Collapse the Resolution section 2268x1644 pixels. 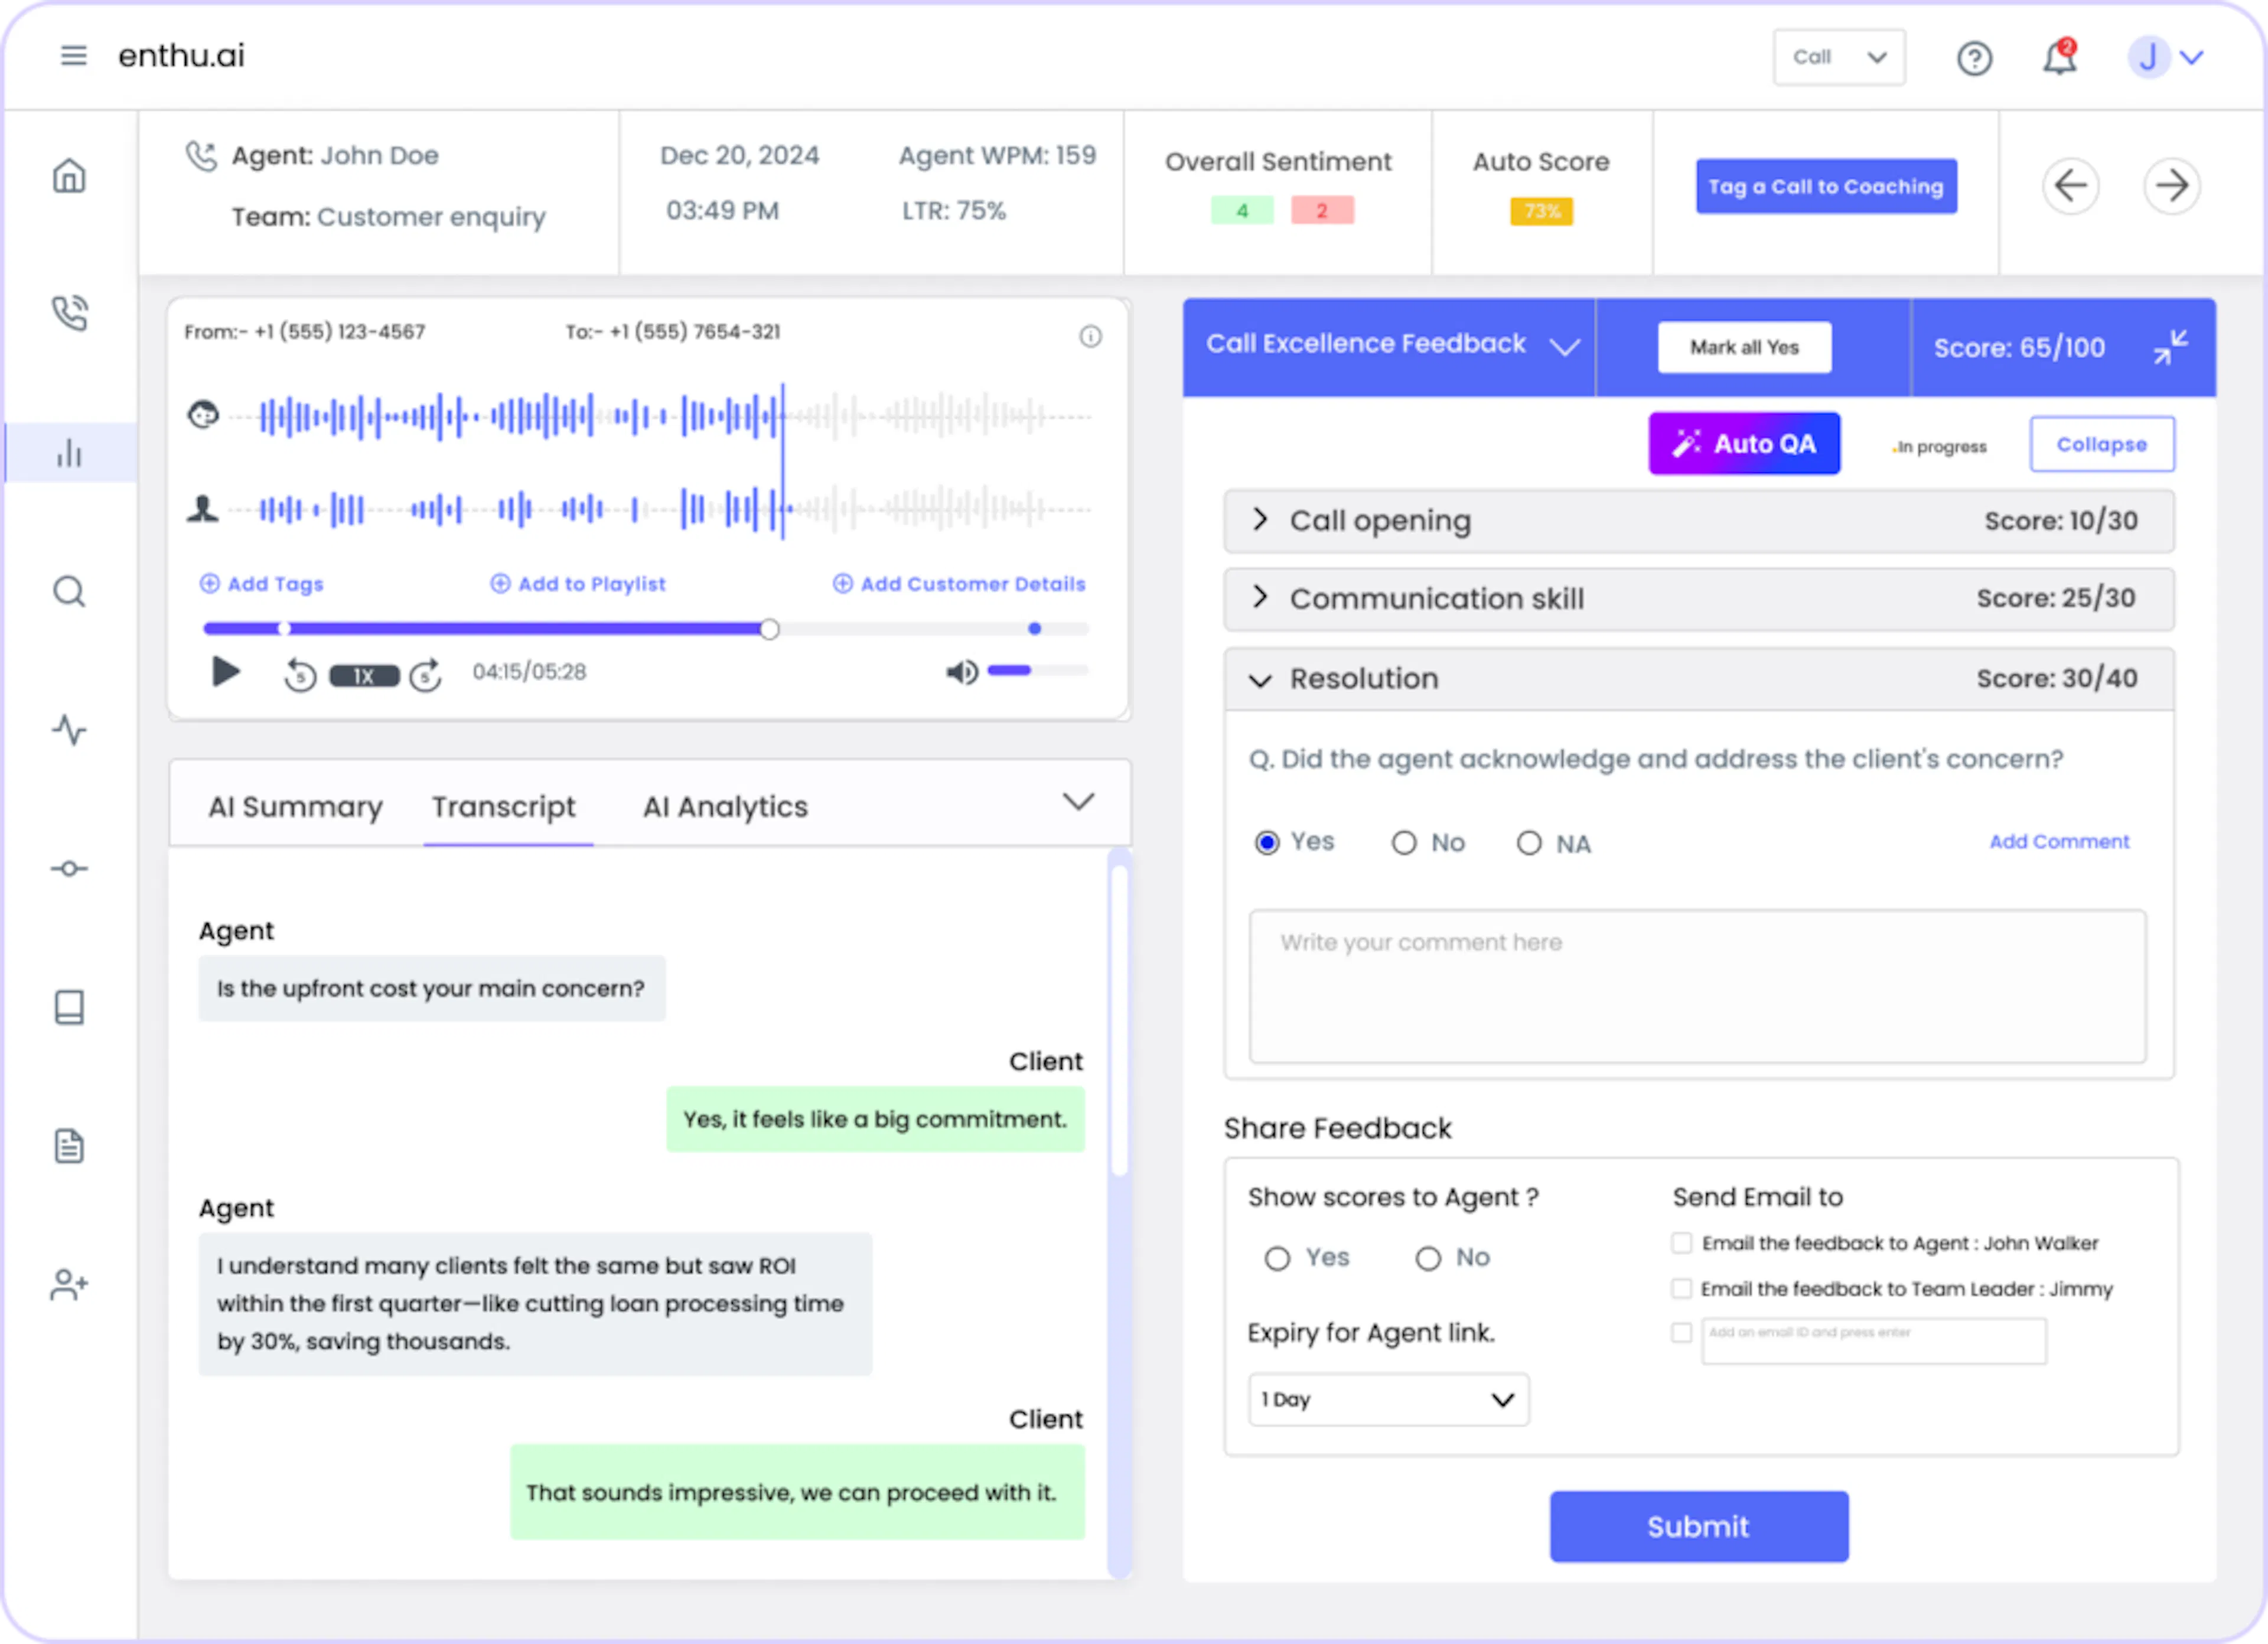click(1698, 679)
